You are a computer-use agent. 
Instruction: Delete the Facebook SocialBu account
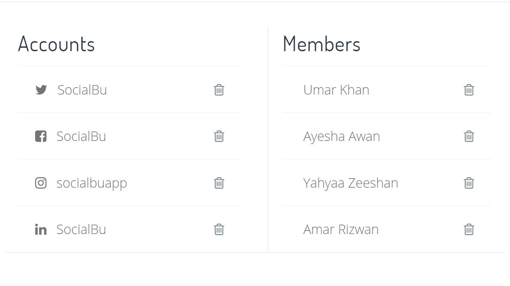tap(219, 136)
